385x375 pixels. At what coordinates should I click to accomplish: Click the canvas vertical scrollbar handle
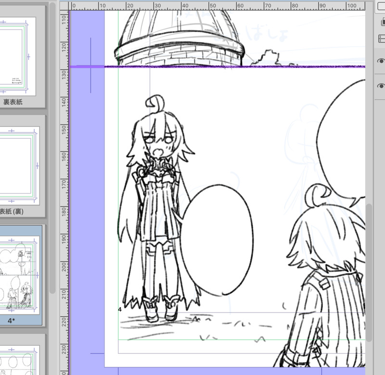[x=369, y=273]
